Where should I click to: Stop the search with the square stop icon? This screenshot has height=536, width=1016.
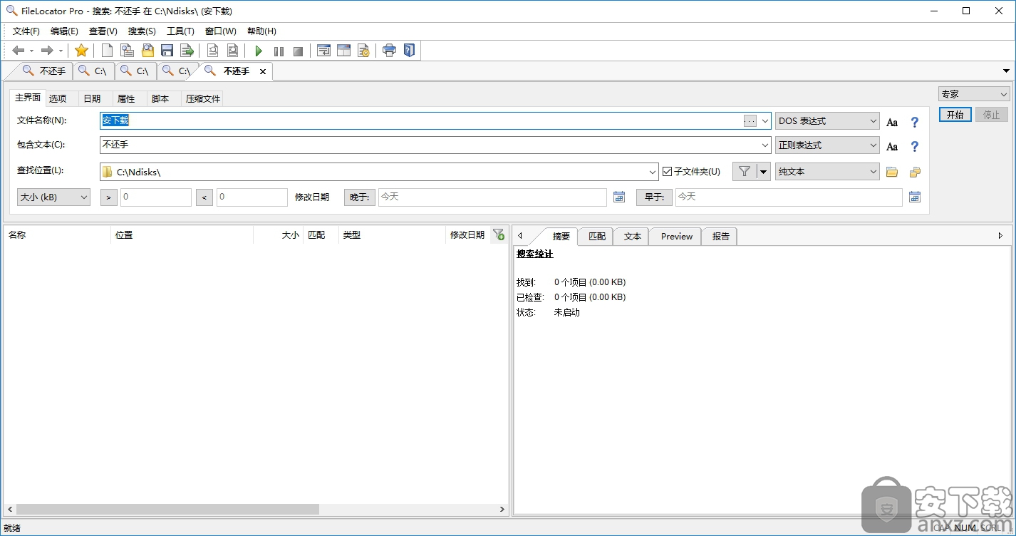299,51
